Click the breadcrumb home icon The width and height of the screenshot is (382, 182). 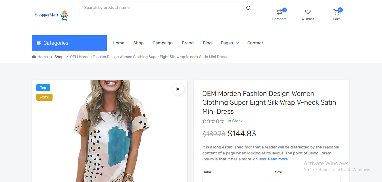click(34, 57)
